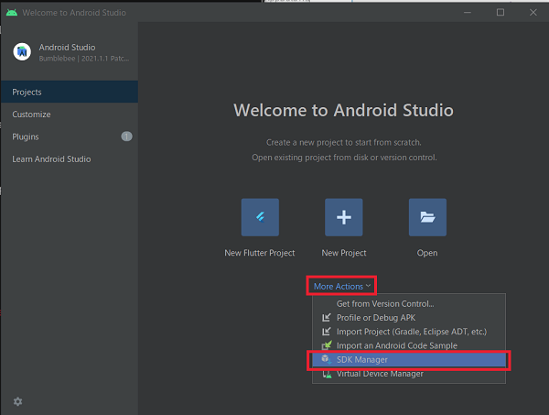
Task: Click the New Flutter Project label
Action: 260,253
